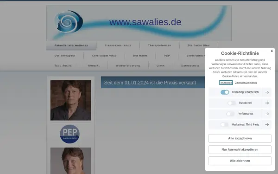278x174 pixels.
Task: Click the Cookie-Richtlinie dialog title
Action: (240, 53)
